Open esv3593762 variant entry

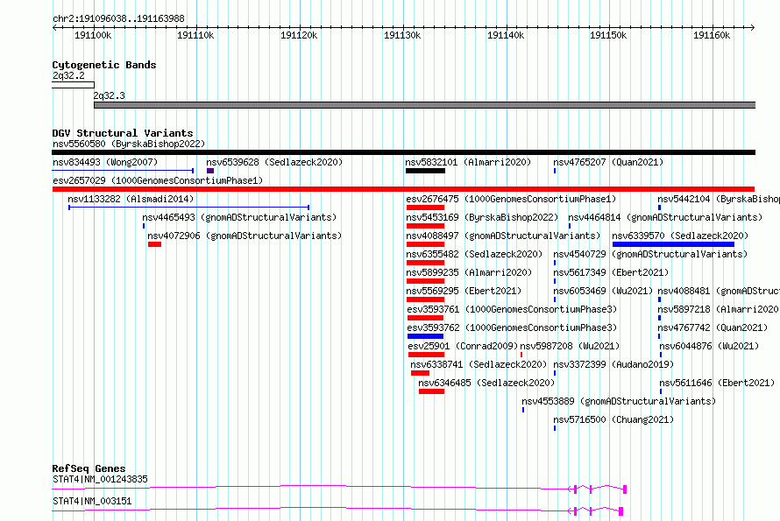512,328
